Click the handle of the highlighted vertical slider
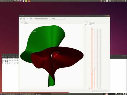Viewport: 127px width, 95px height. (92, 71)
